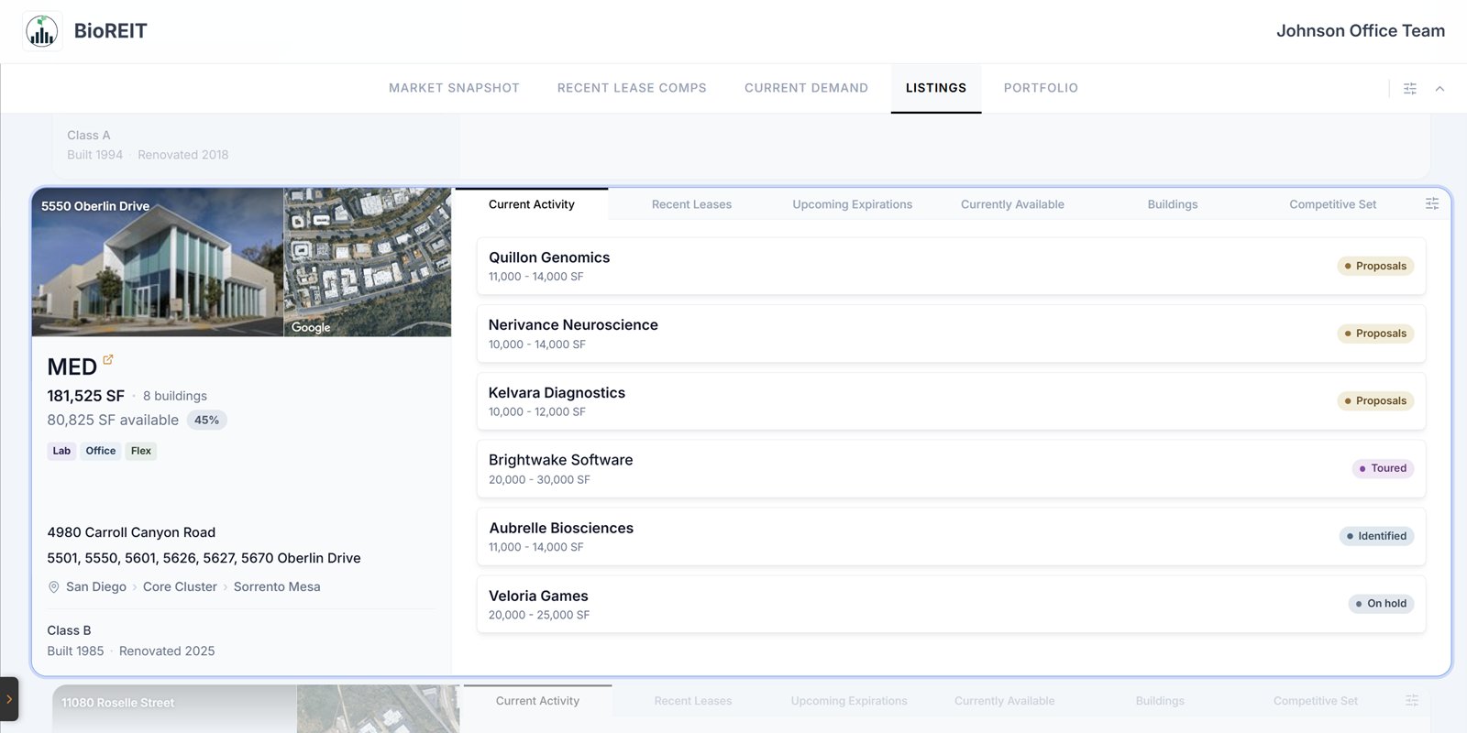
Task: Click the Proposals badge for Quillon Genomics
Action: [x=1375, y=266]
